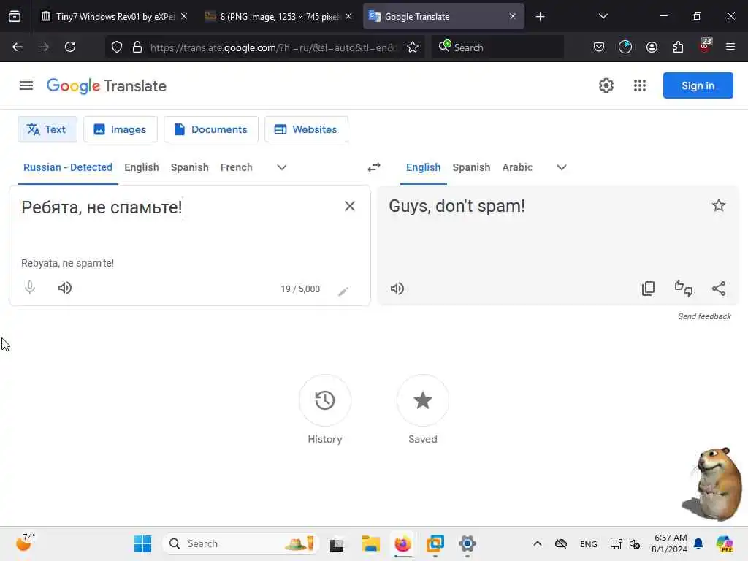Bookmark this page with star
The height and width of the screenshot is (561, 748).
(413, 47)
